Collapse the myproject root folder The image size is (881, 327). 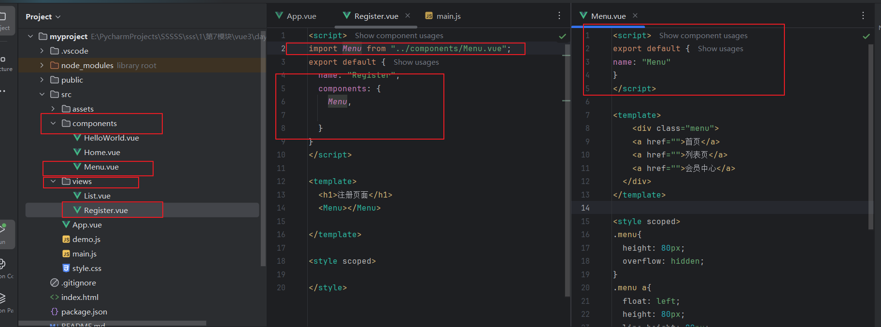pos(30,36)
